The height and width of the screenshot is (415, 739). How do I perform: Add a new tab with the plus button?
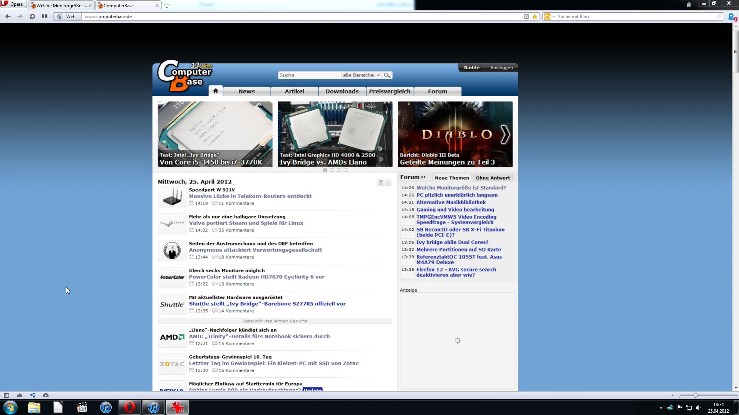coord(167,5)
